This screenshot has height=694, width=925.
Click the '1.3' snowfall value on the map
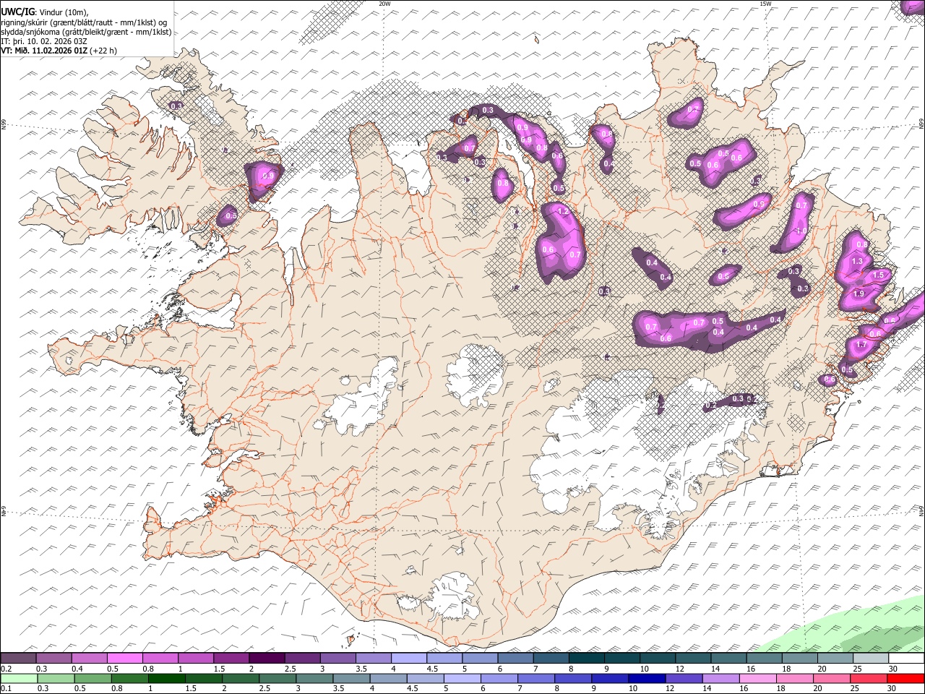coord(858,261)
